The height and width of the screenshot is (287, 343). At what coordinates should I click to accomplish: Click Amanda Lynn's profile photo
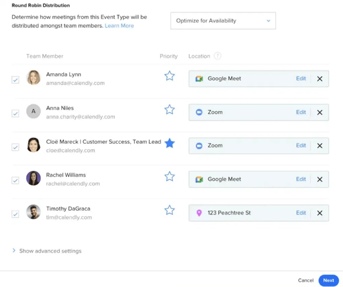tap(33, 78)
